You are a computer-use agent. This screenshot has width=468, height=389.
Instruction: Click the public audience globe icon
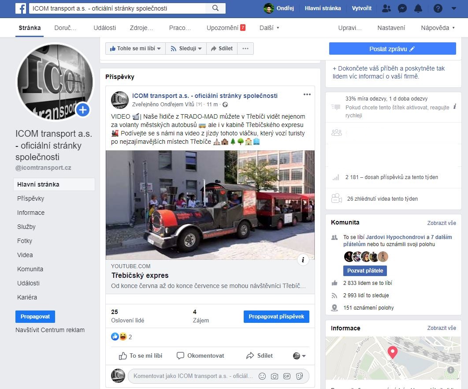coord(225,105)
